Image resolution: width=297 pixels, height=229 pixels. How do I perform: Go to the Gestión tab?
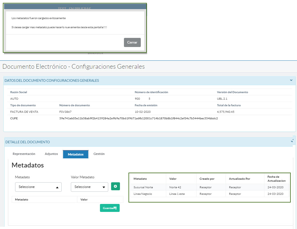pyautogui.click(x=99, y=154)
